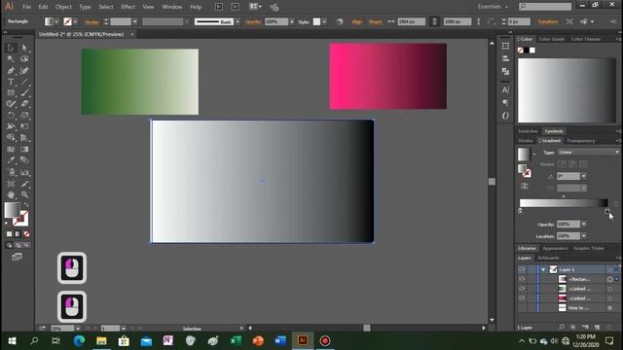Screen dimensions: 623x350
Task: Select the Lasso tool
Action: point(24,59)
